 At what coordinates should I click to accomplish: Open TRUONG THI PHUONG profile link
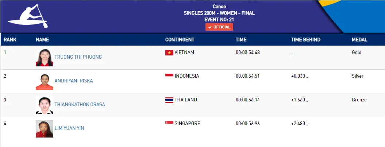(x=78, y=57)
